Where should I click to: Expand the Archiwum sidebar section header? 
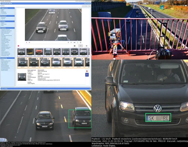tap(8, 21)
